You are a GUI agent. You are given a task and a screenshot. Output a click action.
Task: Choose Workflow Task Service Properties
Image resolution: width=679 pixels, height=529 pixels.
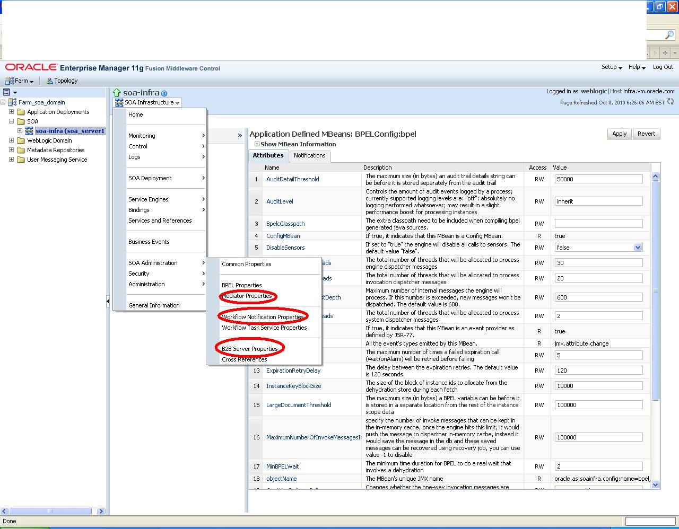coord(264,328)
